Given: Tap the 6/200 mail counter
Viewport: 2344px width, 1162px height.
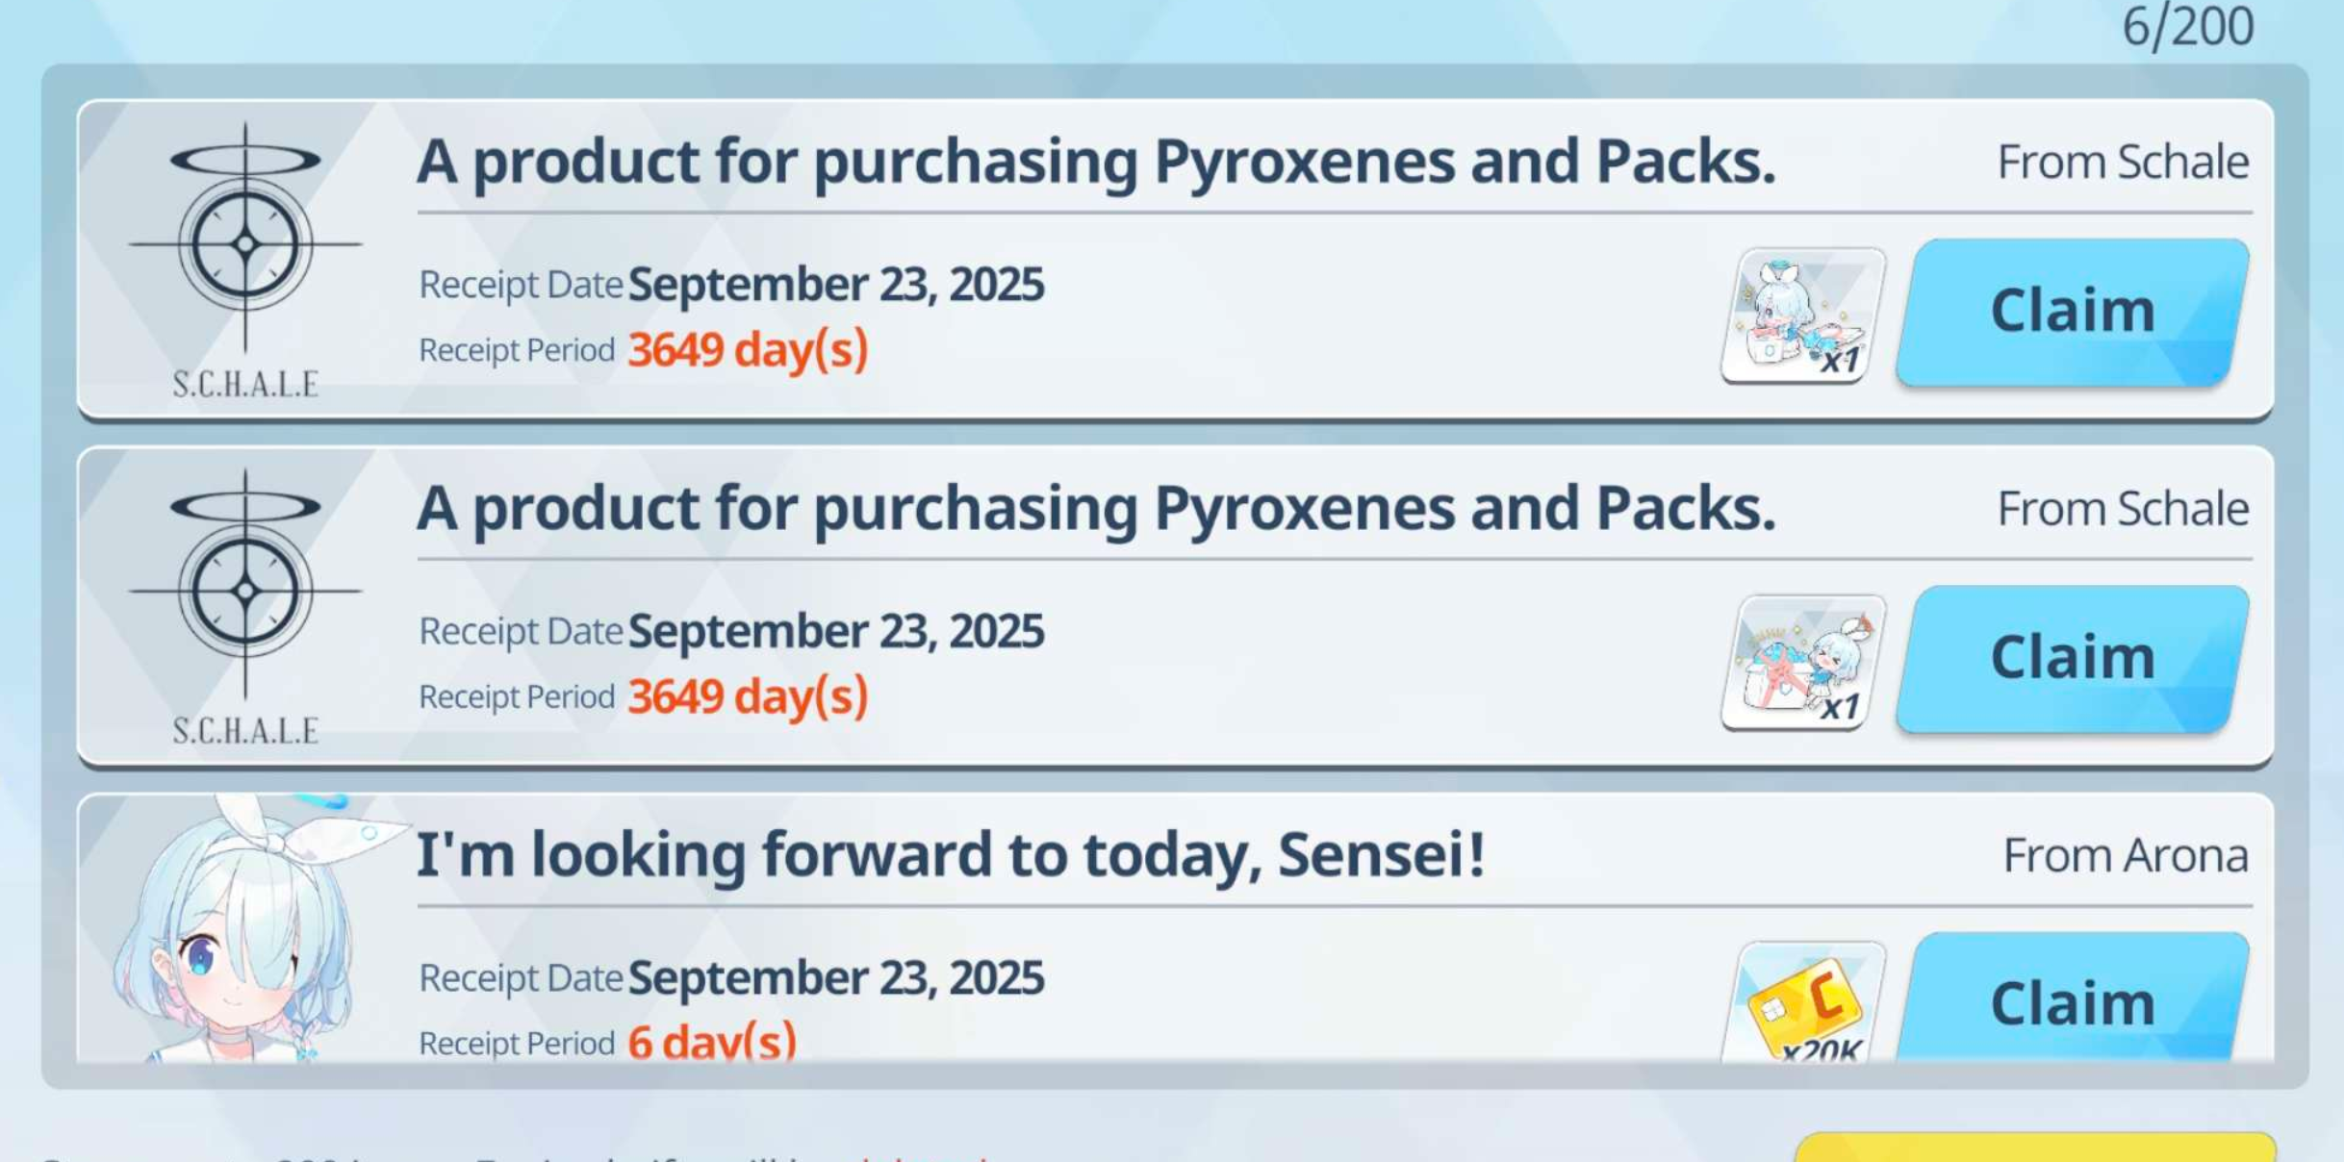Looking at the screenshot, I should [x=2187, y=26].
